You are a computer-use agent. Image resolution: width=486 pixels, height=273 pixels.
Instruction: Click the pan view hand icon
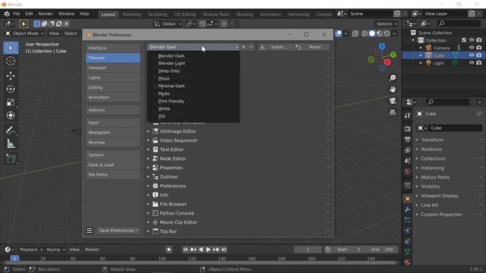[x=393, y=89]
